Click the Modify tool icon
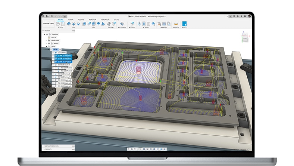This screenshot has height=166, width=294. pos(132,23)
